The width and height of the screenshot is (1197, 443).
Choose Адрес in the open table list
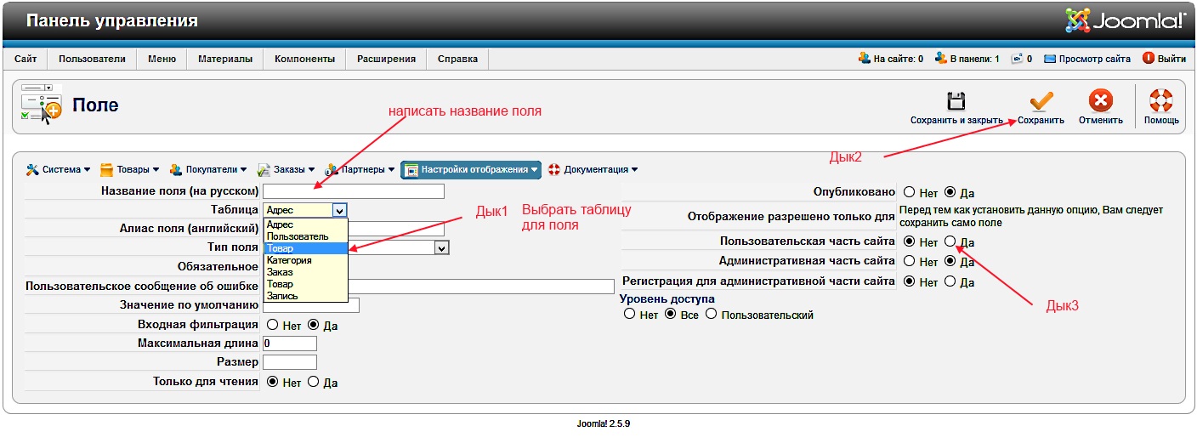tap(305, 224)
